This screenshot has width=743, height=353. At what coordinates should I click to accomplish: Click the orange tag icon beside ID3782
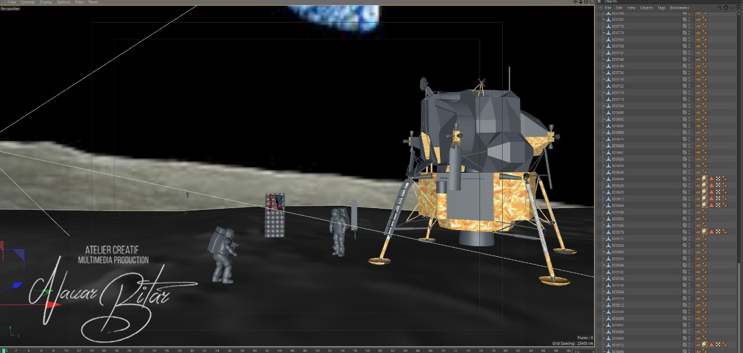point(699,19)
